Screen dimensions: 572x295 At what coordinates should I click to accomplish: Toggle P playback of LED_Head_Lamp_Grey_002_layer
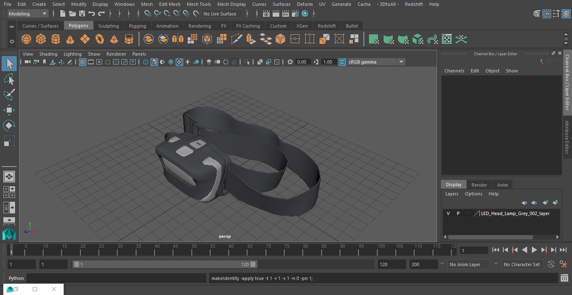pos(458,213)
